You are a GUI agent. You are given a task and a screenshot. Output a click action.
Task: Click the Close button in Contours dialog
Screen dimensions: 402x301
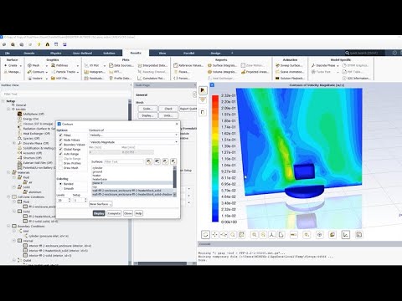click(x=128, y=213)
